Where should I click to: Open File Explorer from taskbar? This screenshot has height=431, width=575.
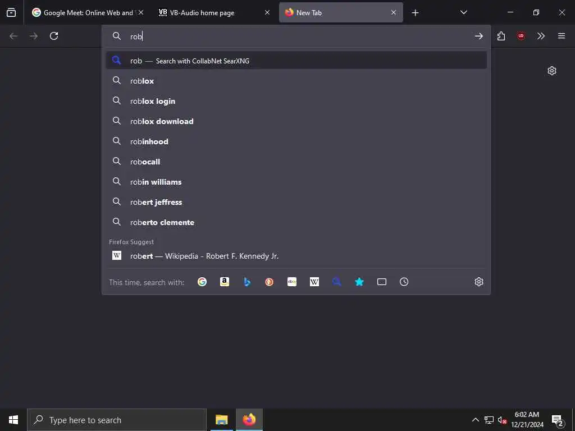221,420
